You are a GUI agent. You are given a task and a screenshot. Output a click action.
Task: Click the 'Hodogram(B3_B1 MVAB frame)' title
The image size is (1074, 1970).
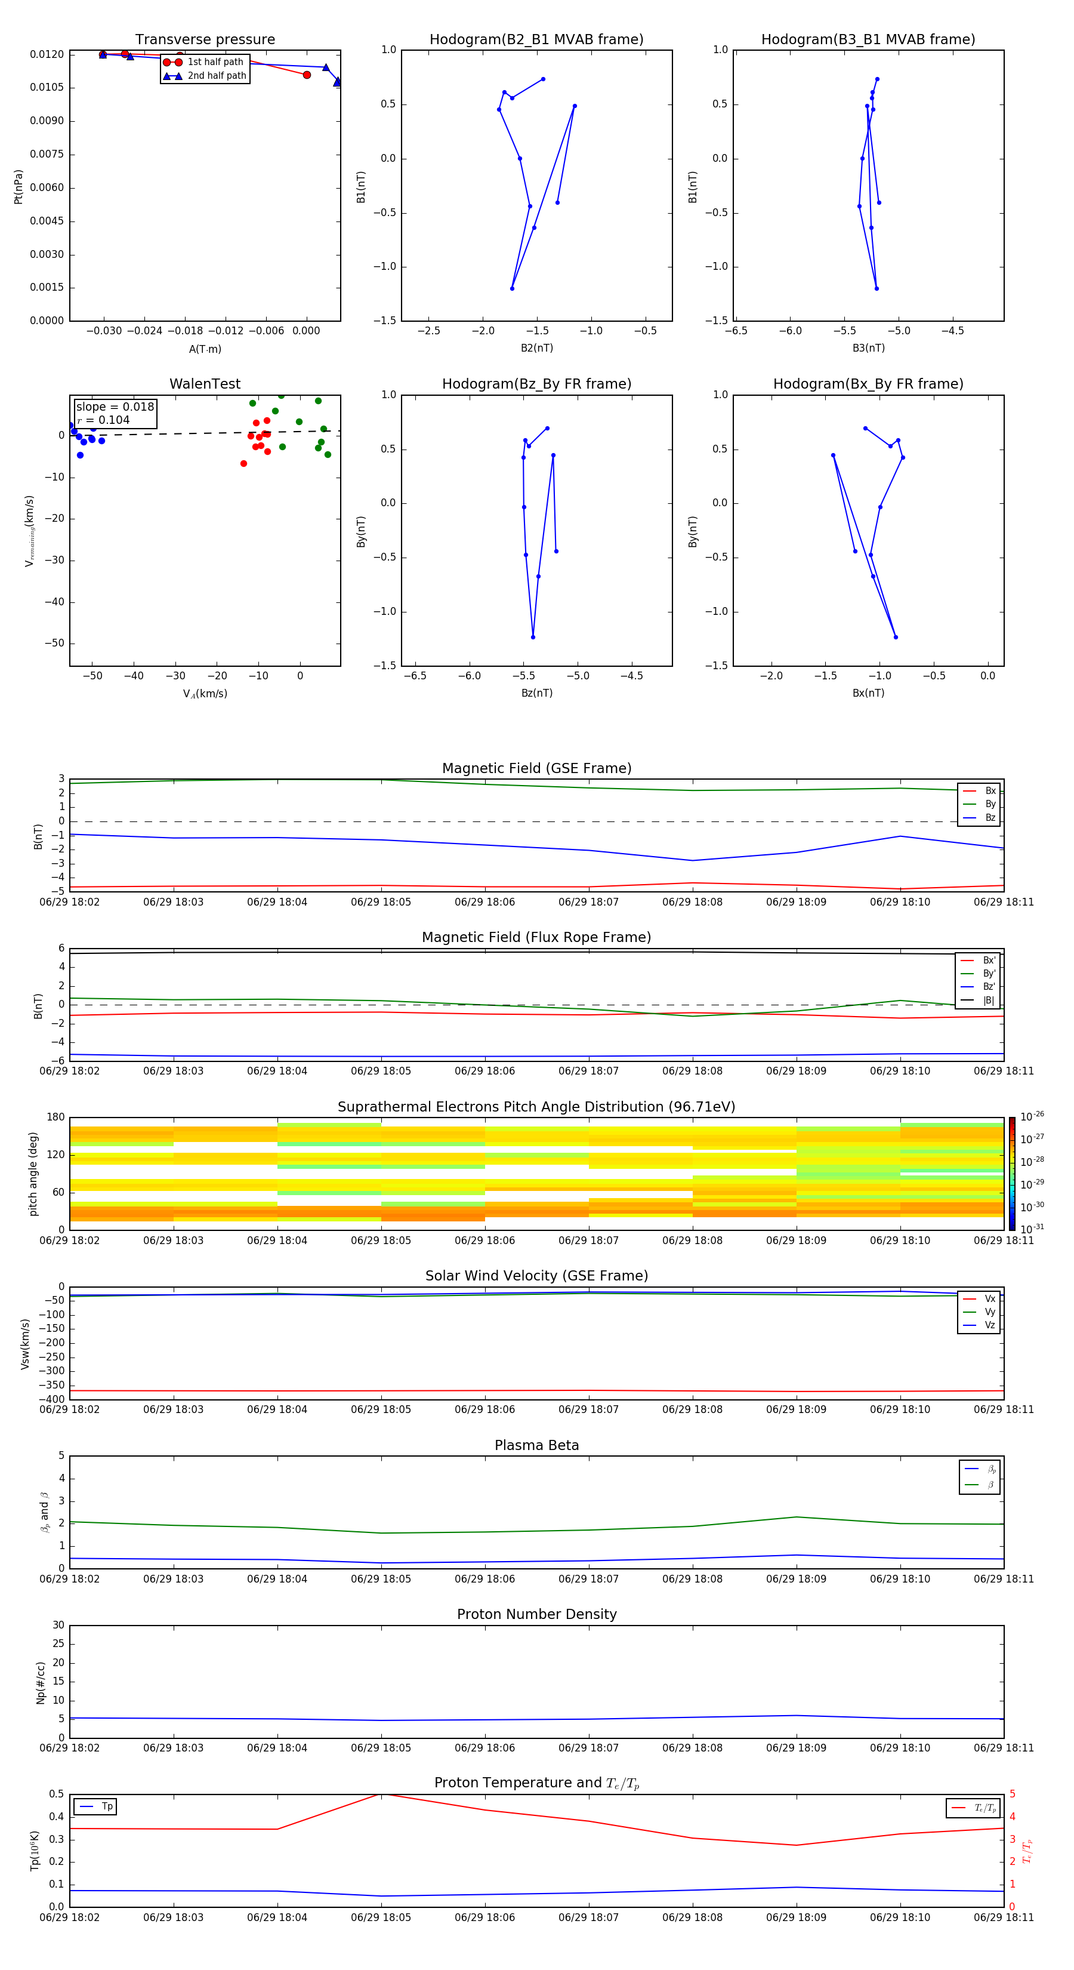[868, 40]
